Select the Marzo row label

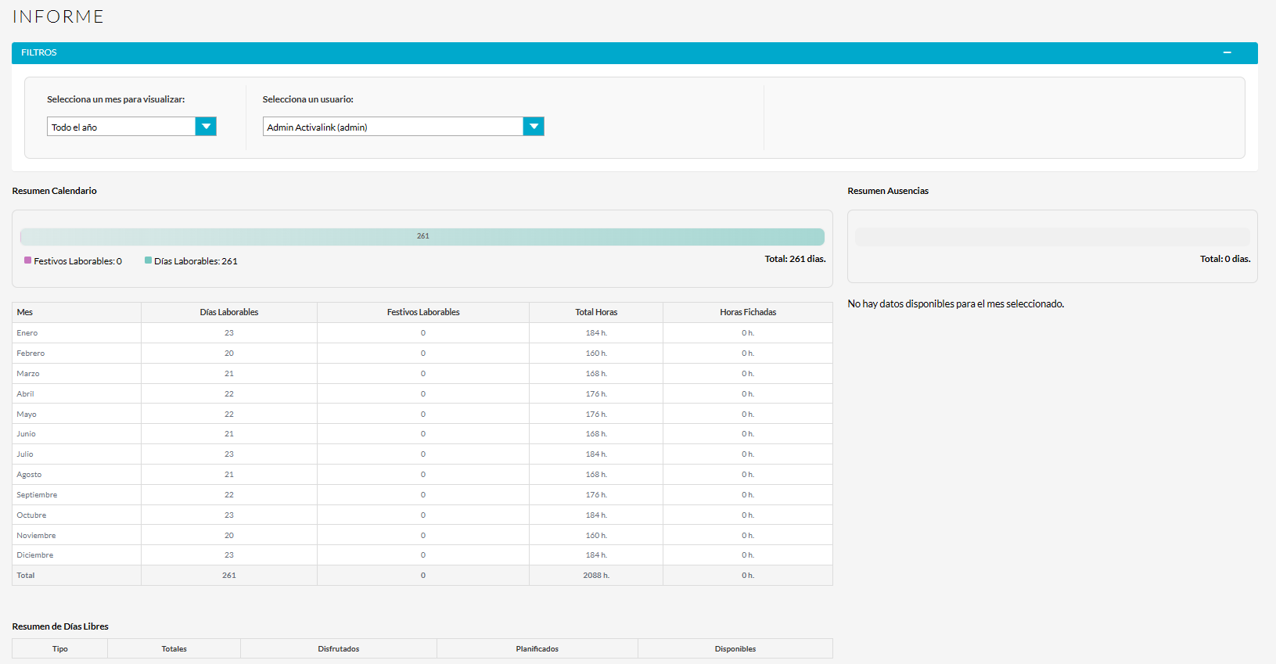28,374
